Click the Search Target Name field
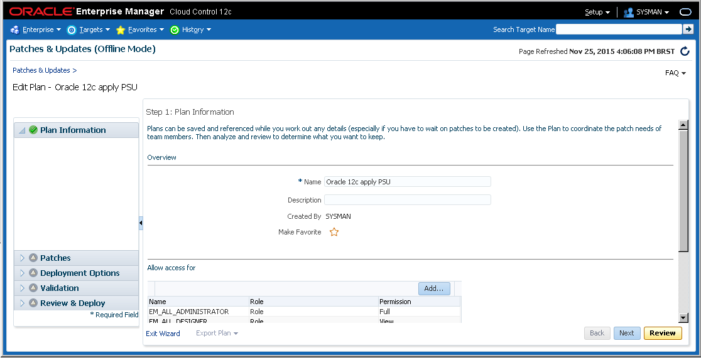701x358 pixels. 619,29
